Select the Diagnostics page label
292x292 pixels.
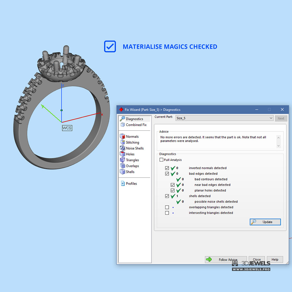134,119
